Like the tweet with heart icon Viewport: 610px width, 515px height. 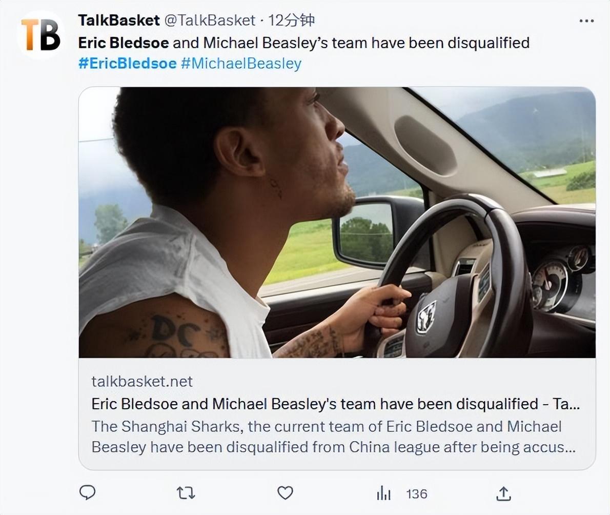pos(285,493)
